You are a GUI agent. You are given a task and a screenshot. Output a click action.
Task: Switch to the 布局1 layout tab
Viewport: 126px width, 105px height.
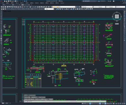7,103
